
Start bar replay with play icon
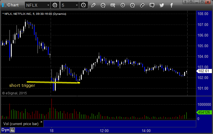point(123,5)
